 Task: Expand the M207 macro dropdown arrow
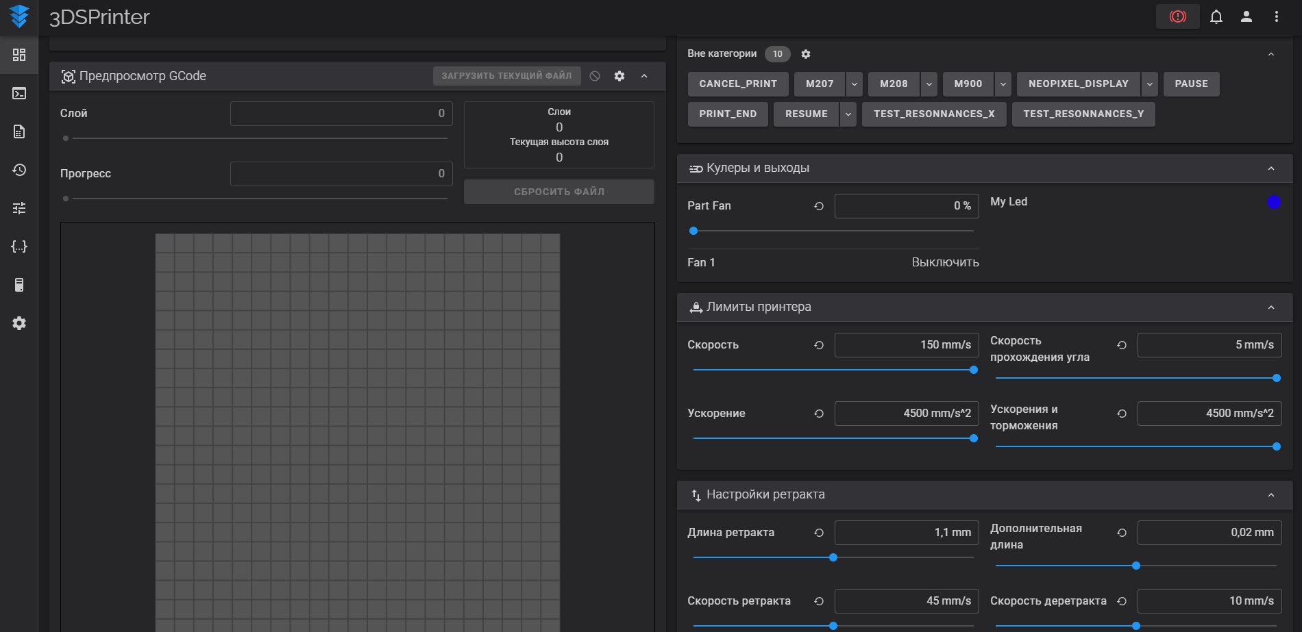[x=855, y=84]
